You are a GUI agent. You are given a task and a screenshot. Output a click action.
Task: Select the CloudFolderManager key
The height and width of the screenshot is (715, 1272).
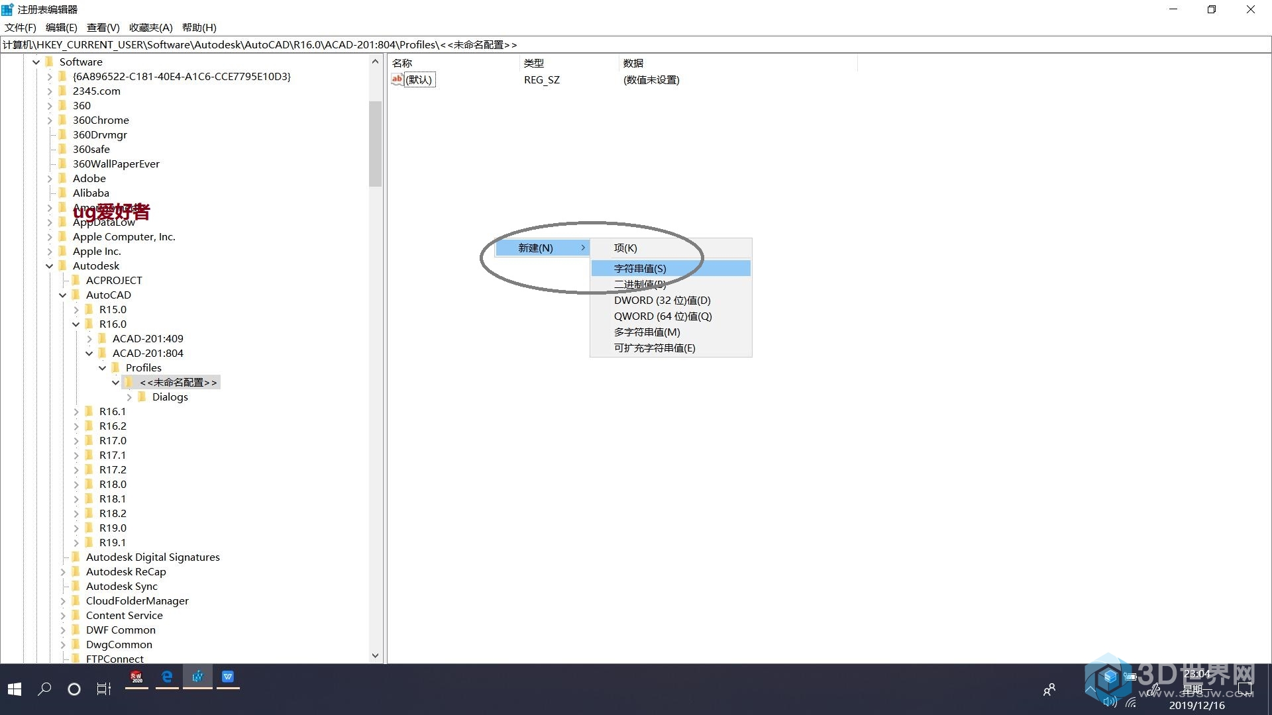pos(137,600)
